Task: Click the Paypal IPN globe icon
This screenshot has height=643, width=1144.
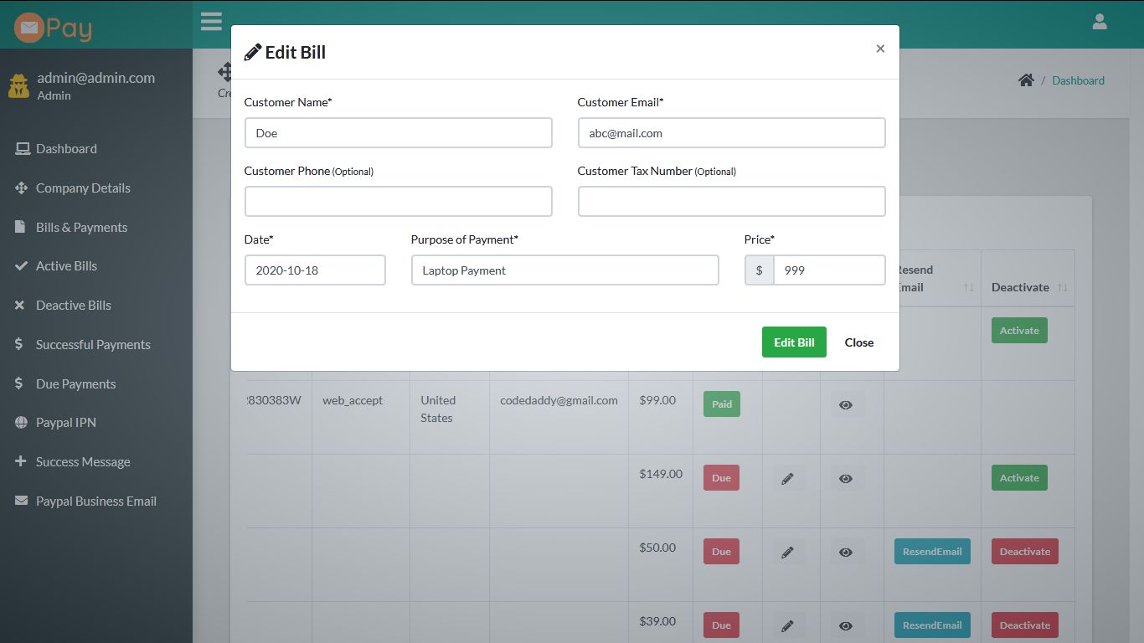Action: (x=21, y=422)
